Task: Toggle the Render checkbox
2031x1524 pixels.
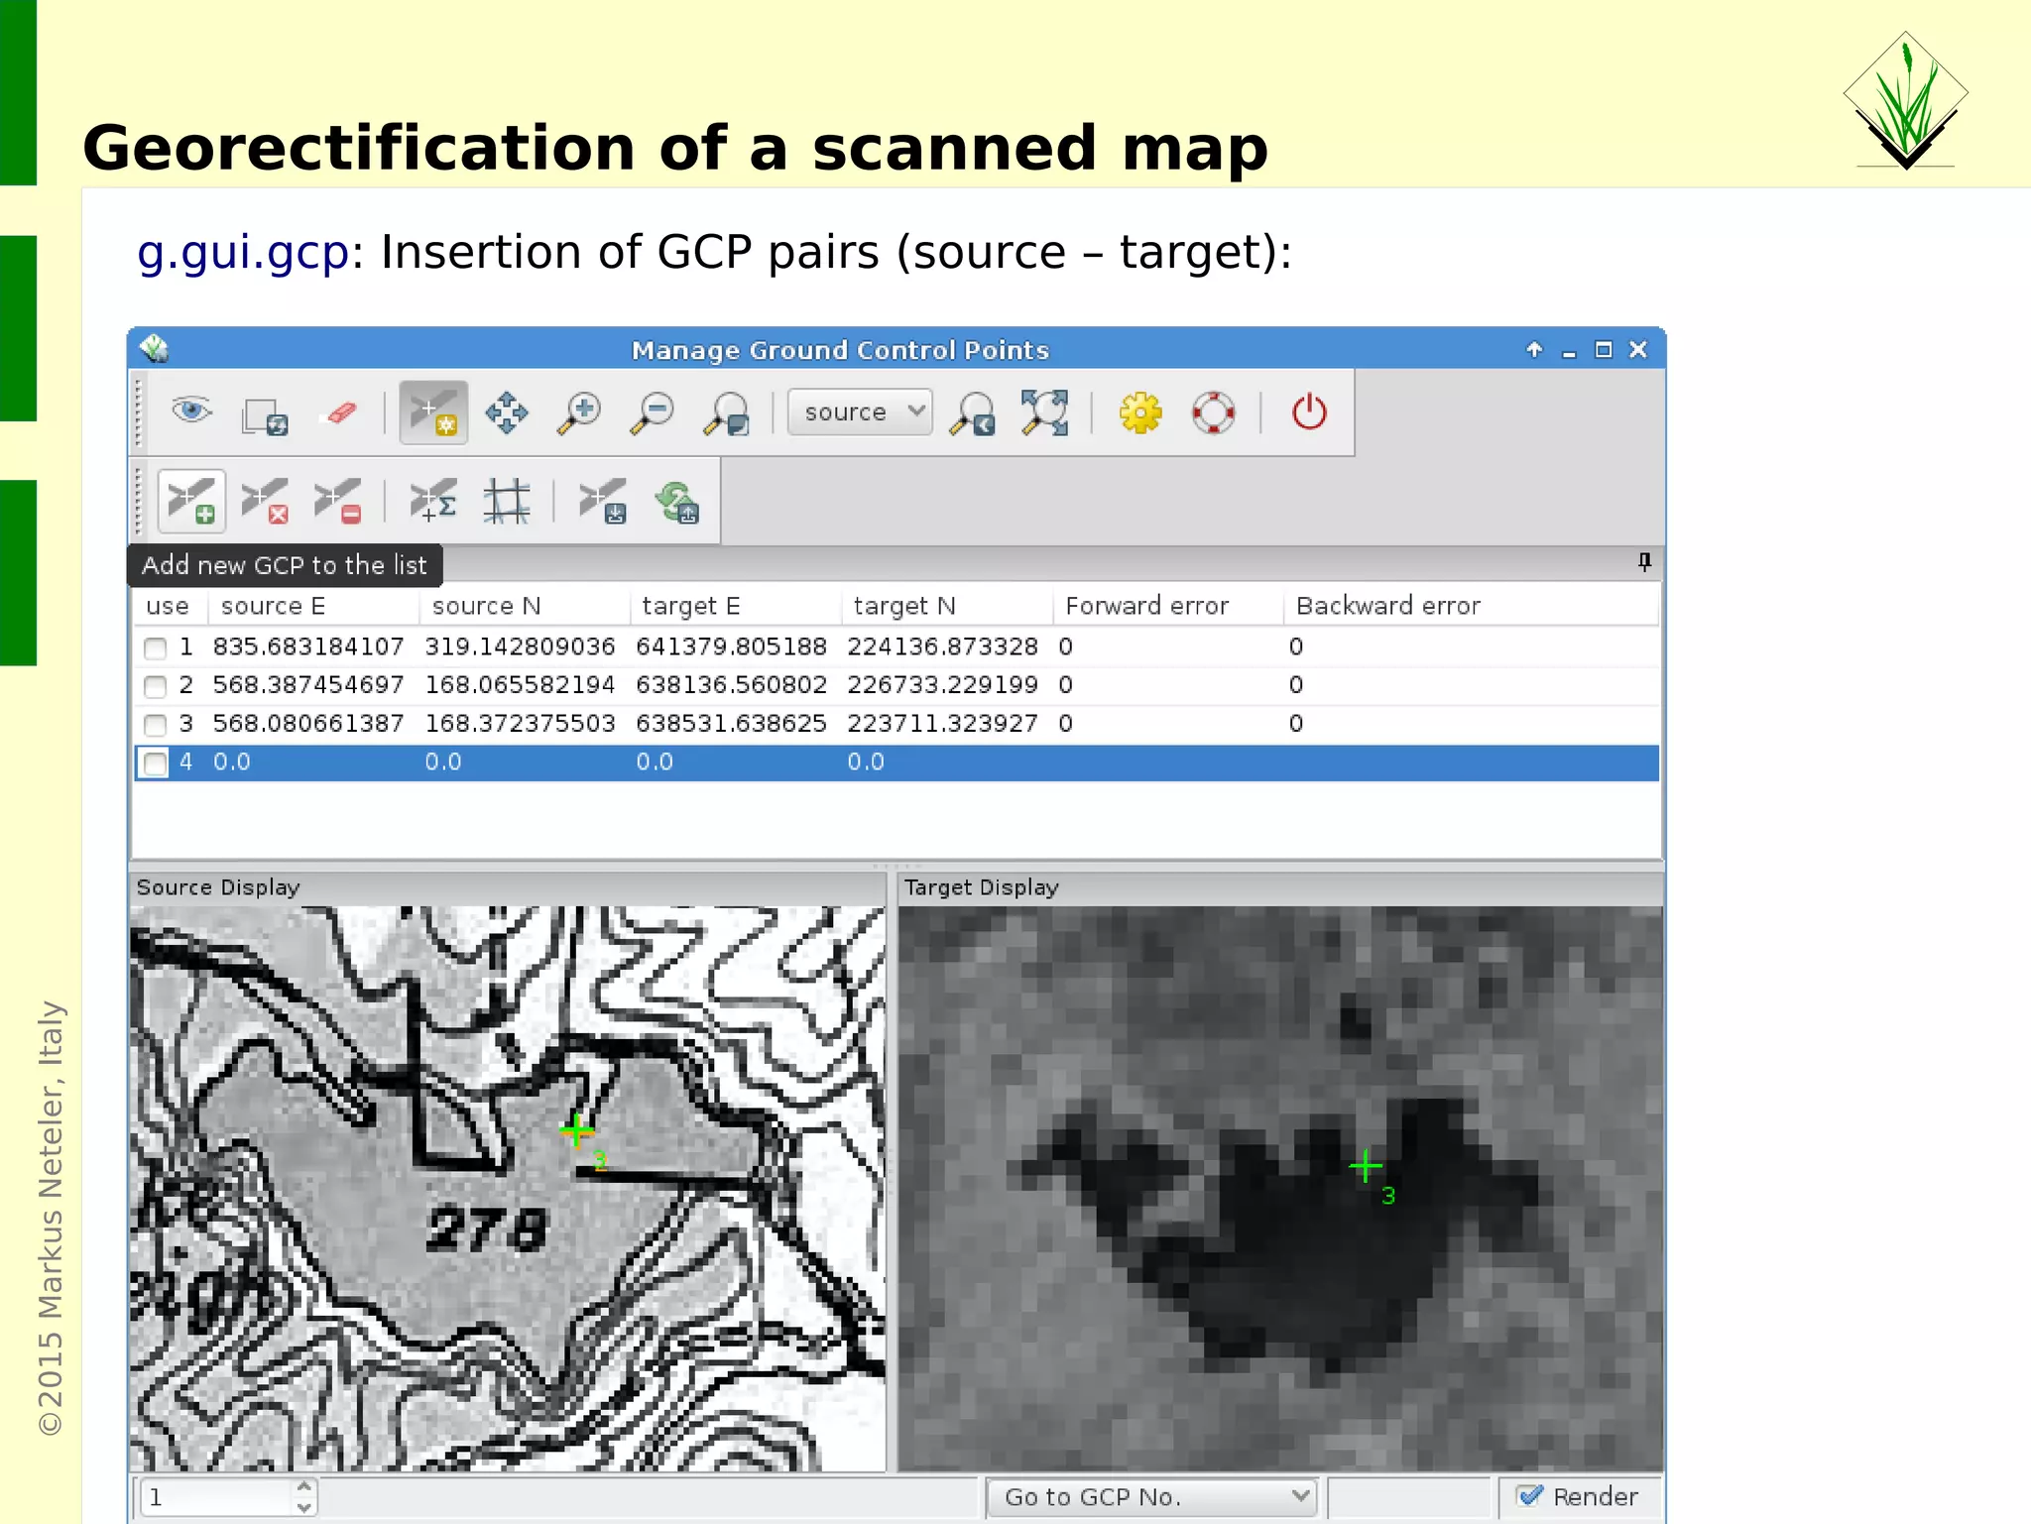Action: pos(1531,1496)
